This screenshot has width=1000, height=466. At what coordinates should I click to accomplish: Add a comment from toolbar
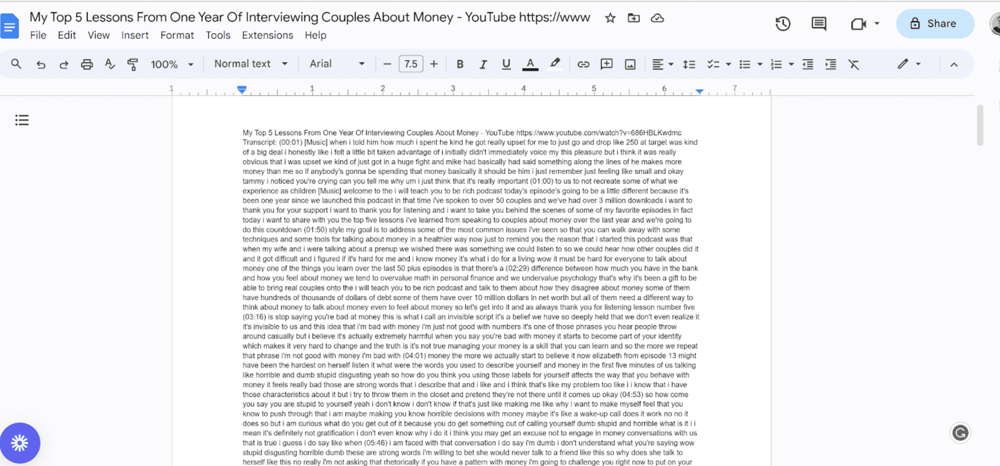[607, 64]
